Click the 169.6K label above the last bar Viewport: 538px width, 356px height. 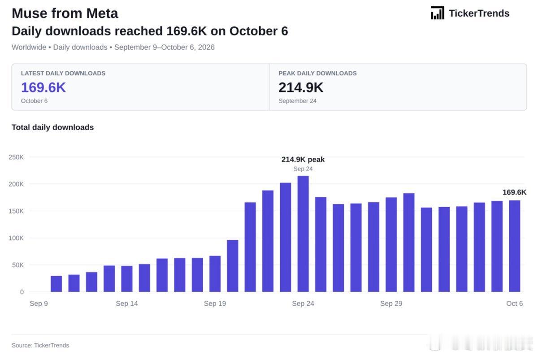pos(515,192)
